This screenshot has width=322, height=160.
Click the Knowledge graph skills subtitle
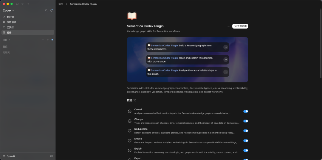pyautogui.click(x=154, y=31)
